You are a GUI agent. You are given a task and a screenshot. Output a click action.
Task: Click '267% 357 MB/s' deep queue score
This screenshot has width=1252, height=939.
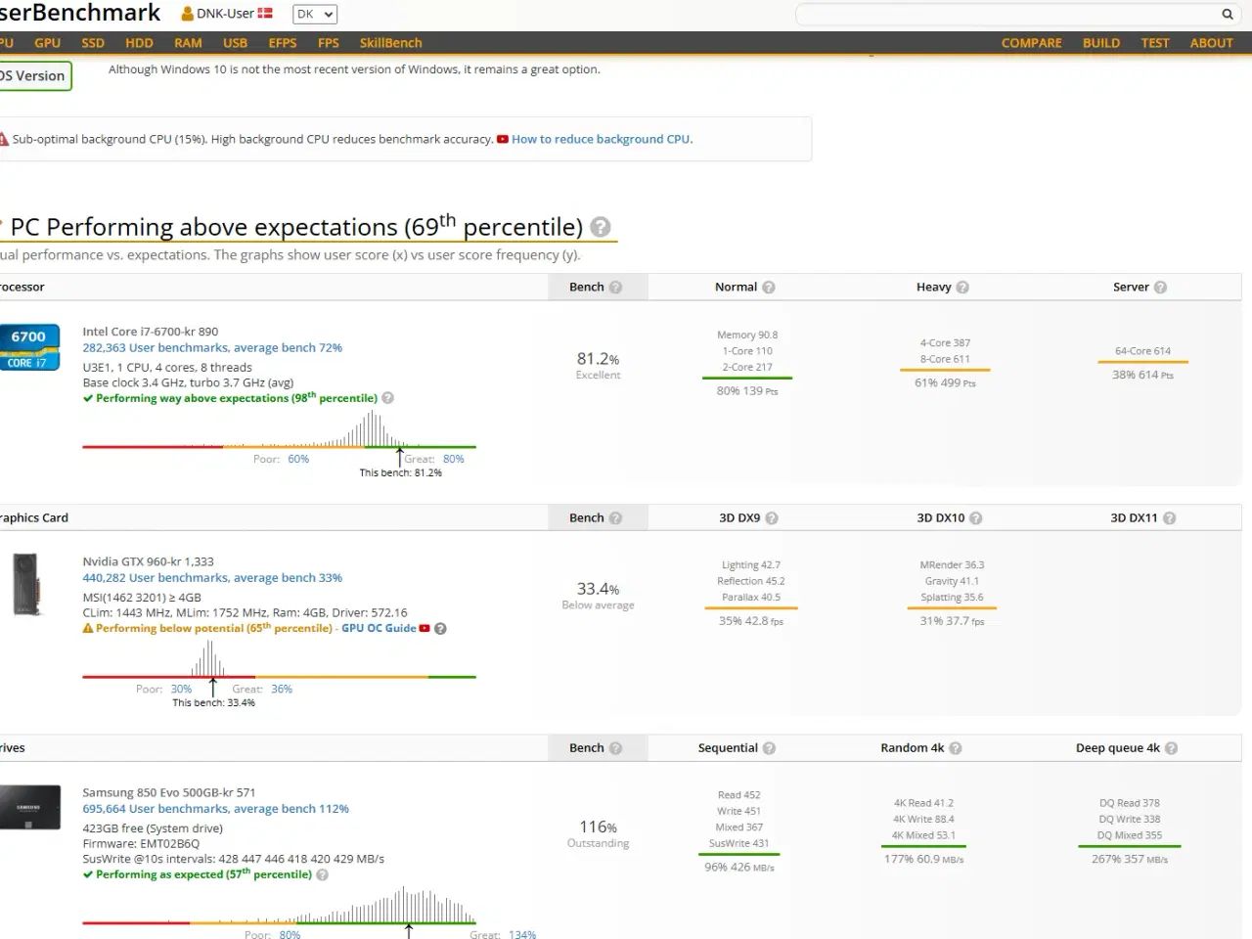[x=1130, y=859]
